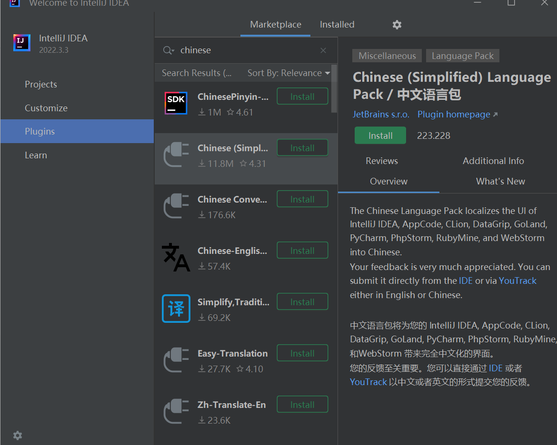Viewport: 557px width, 445px height.
Task: Switch to the Marketplace tab
Action: click(x=275, y=25)
